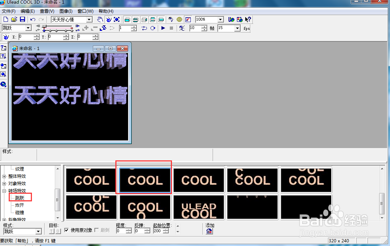Collapse the 转场特效 tree node
The height and width of the screenshot is (246, 390).
pyautogui.click(x=4, y=191)
